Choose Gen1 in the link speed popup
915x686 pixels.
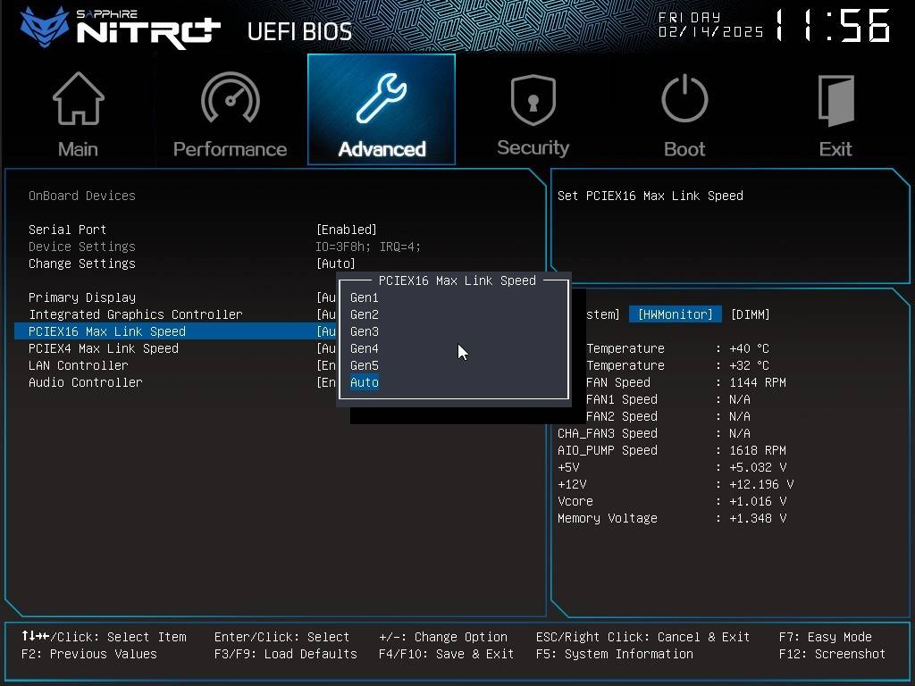[x=365, y=297]
